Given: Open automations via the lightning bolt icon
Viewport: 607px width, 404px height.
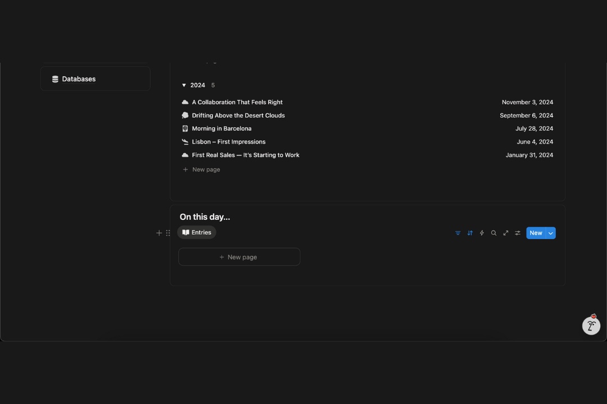Looking at the screenshot, I should coord(482,233).
